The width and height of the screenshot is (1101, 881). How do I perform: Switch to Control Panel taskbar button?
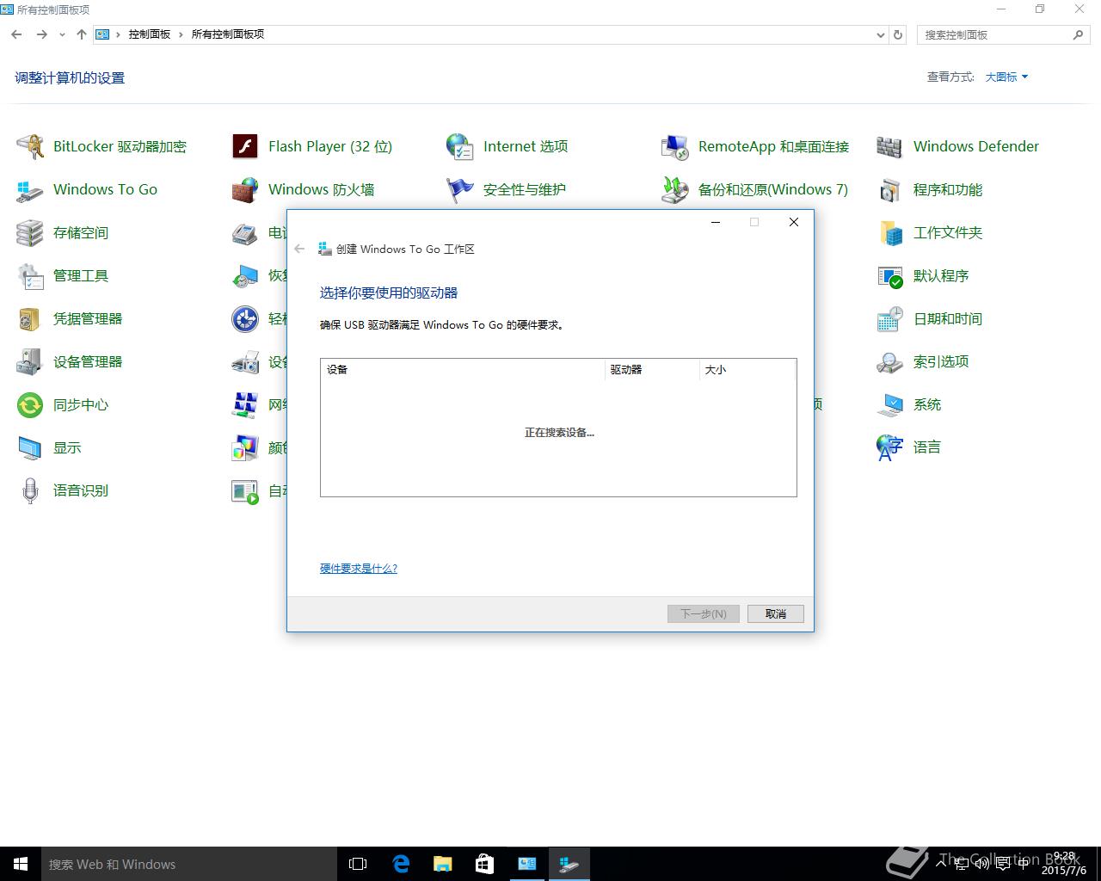pyautogui.click(x=527, y=864)
